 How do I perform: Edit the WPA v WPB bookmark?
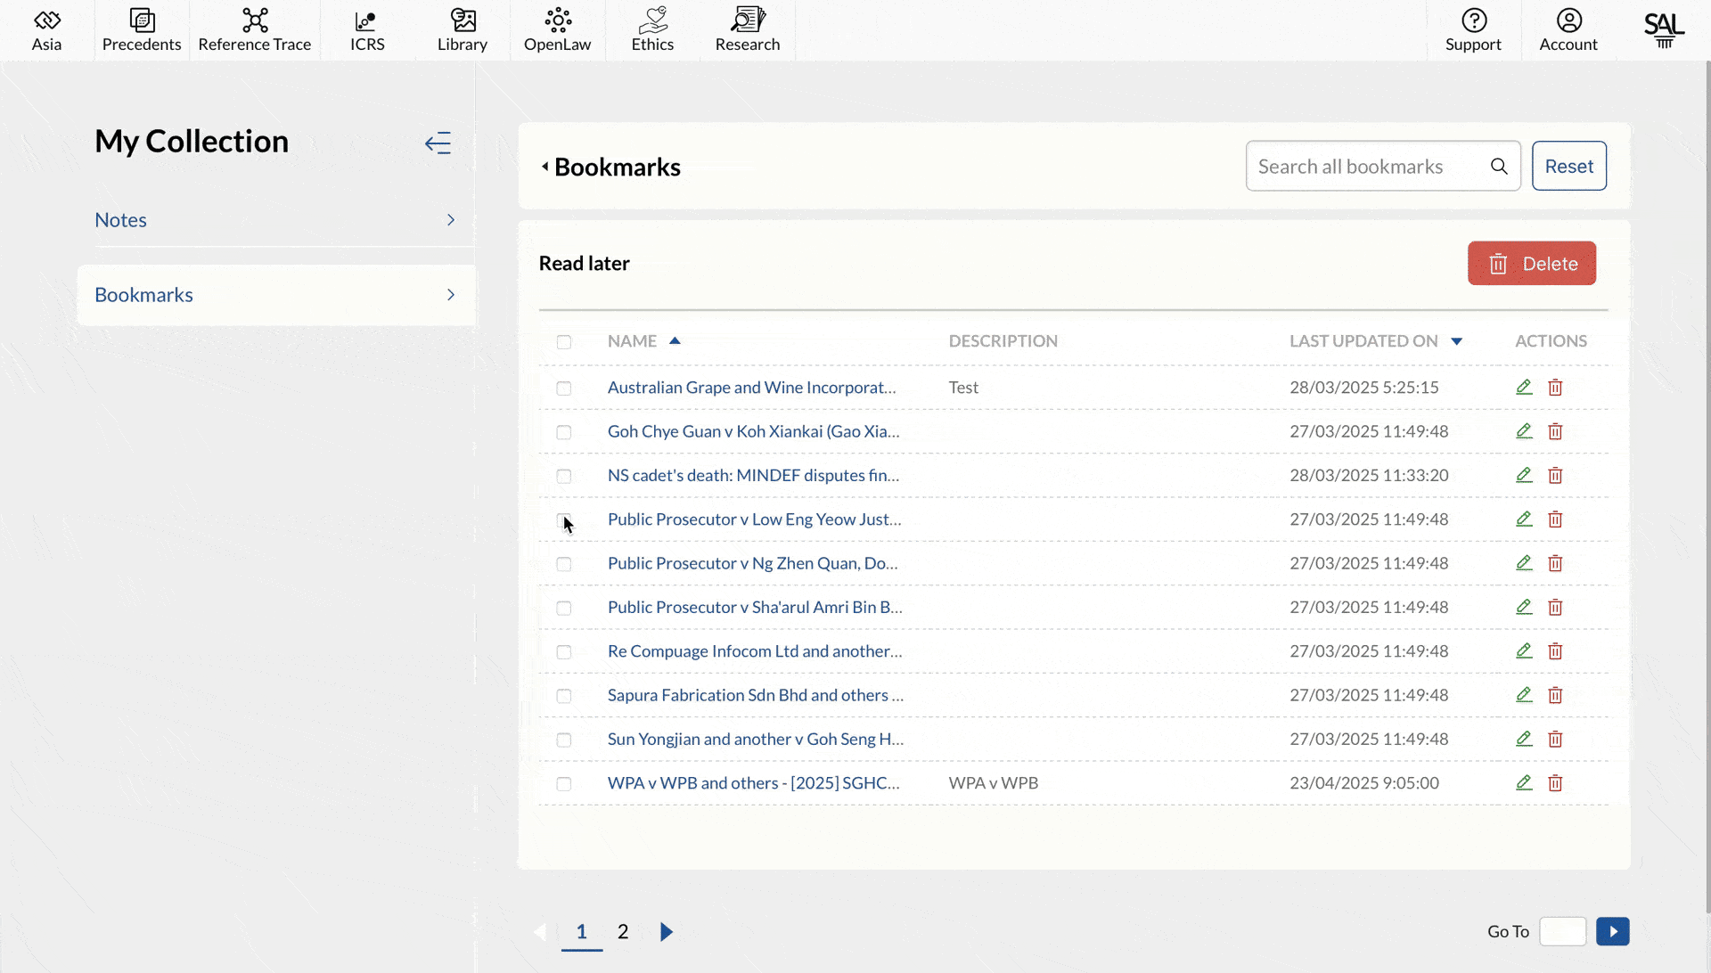pyautogui.click(x=1524, y=782)
